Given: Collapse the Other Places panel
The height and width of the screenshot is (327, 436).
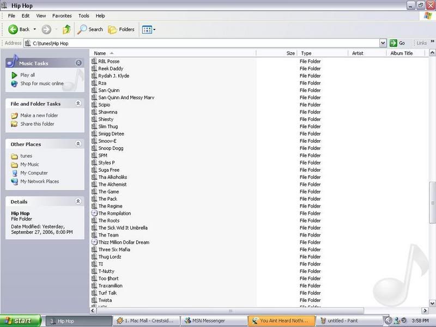Looking at the screenshot, I should [78, 144].
